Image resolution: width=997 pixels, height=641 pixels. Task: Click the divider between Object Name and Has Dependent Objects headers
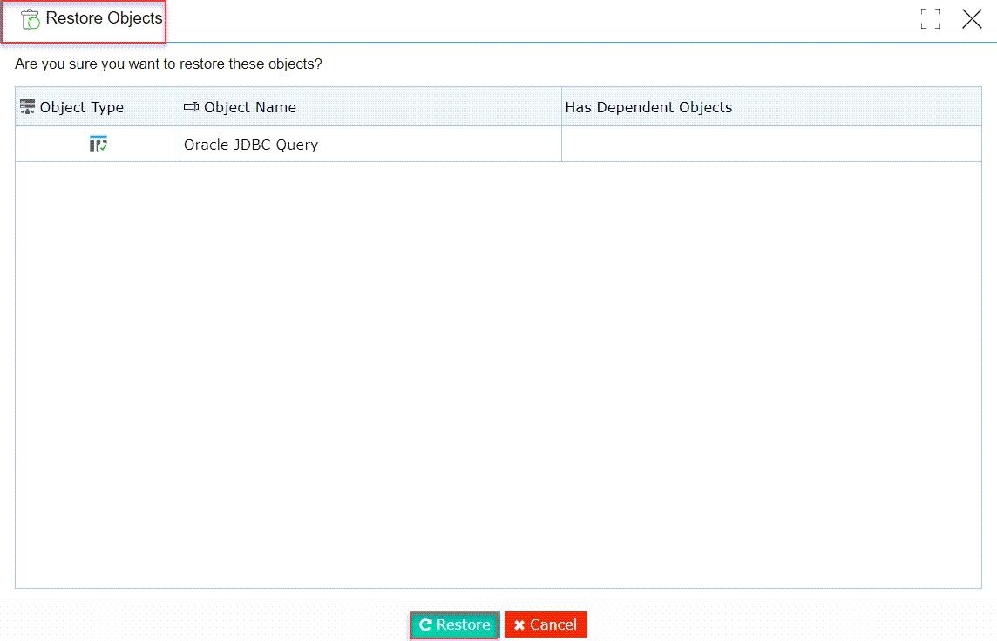coord(561,107)
